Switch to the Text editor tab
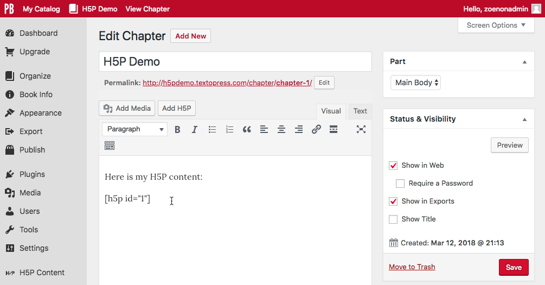 (360, 111)
